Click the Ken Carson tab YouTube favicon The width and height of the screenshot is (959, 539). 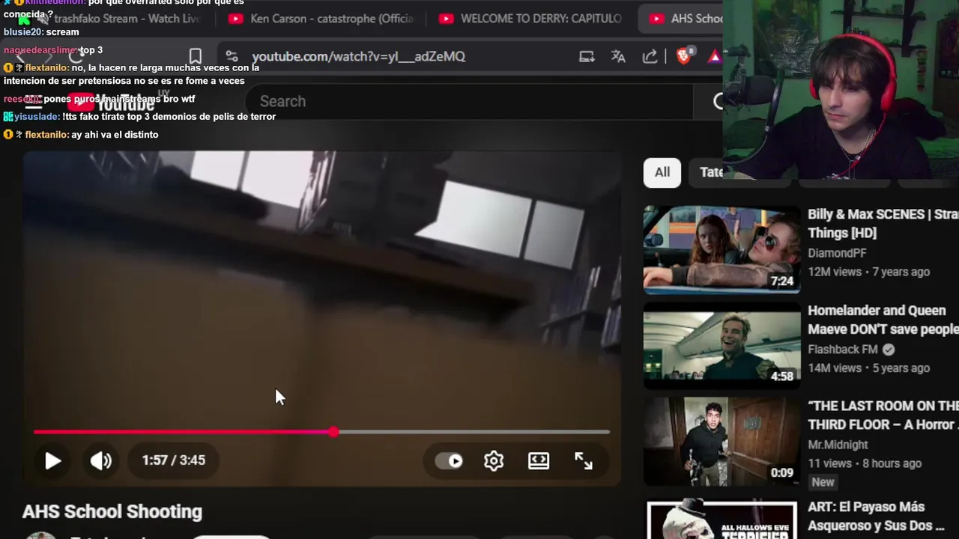[x=236, y=19]
